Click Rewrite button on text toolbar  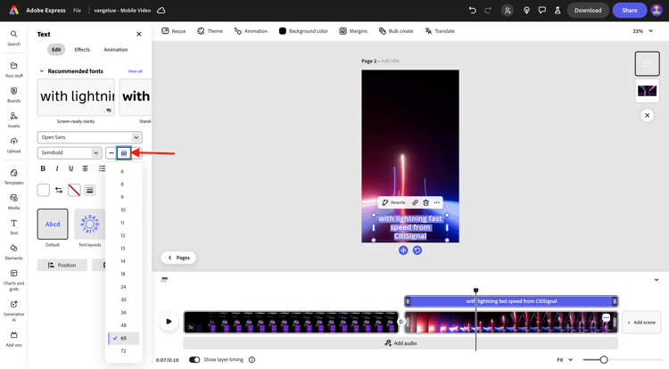coord(393,202)
